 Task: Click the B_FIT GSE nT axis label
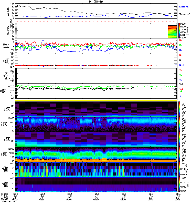pos(6,46)
